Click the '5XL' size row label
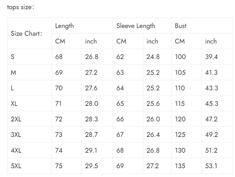The image size is (235, 177). (x=16, y=166)
